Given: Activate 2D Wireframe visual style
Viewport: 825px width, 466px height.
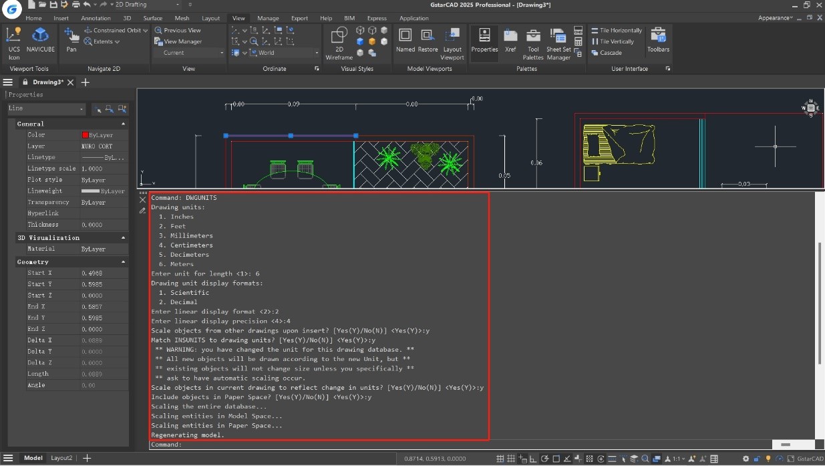Looking at the screenshot, I should click(x=337, y=41).
